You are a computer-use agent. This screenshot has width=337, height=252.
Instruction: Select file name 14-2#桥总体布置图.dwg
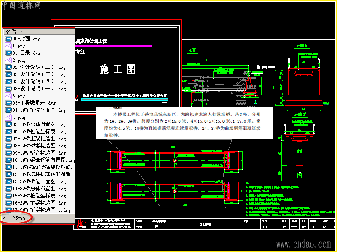[39, 189]
